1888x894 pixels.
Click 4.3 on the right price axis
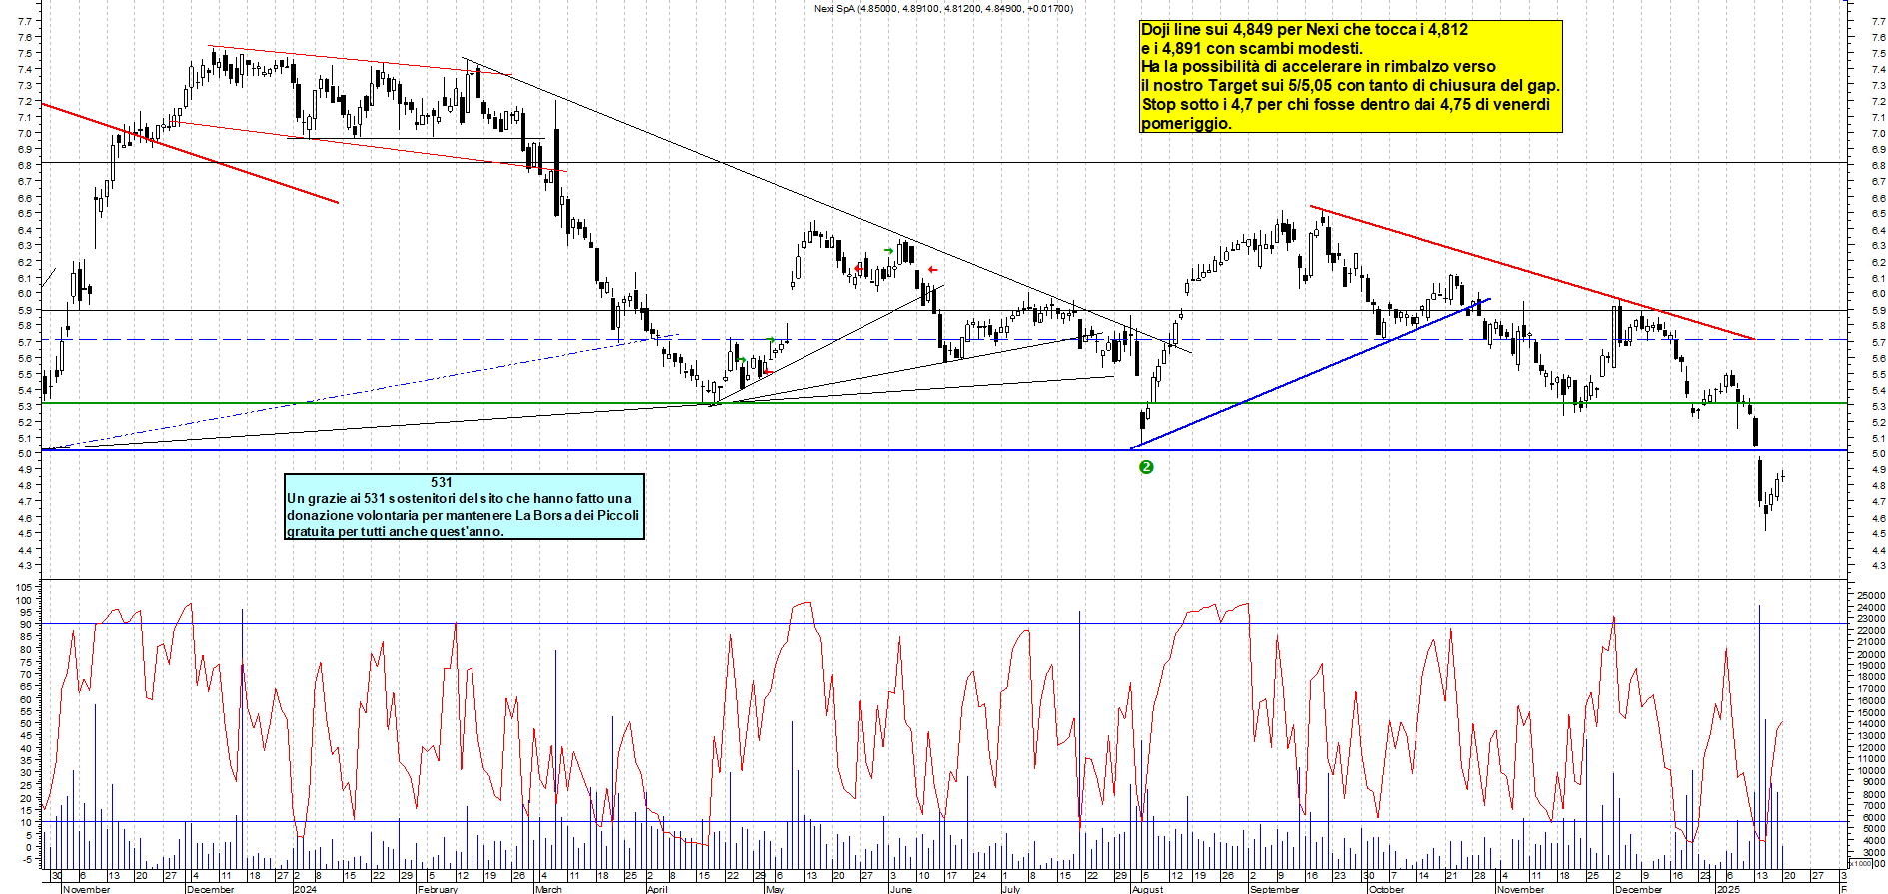pyautogui.click(x=1879, y=566)
